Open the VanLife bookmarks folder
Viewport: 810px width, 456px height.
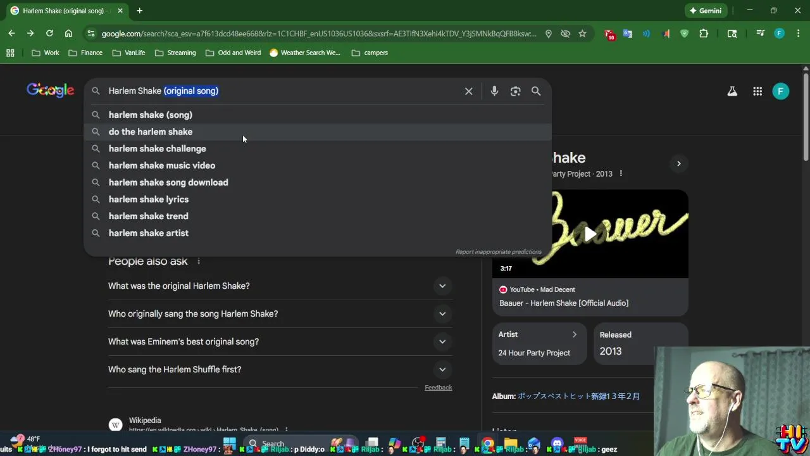point(128,53)
